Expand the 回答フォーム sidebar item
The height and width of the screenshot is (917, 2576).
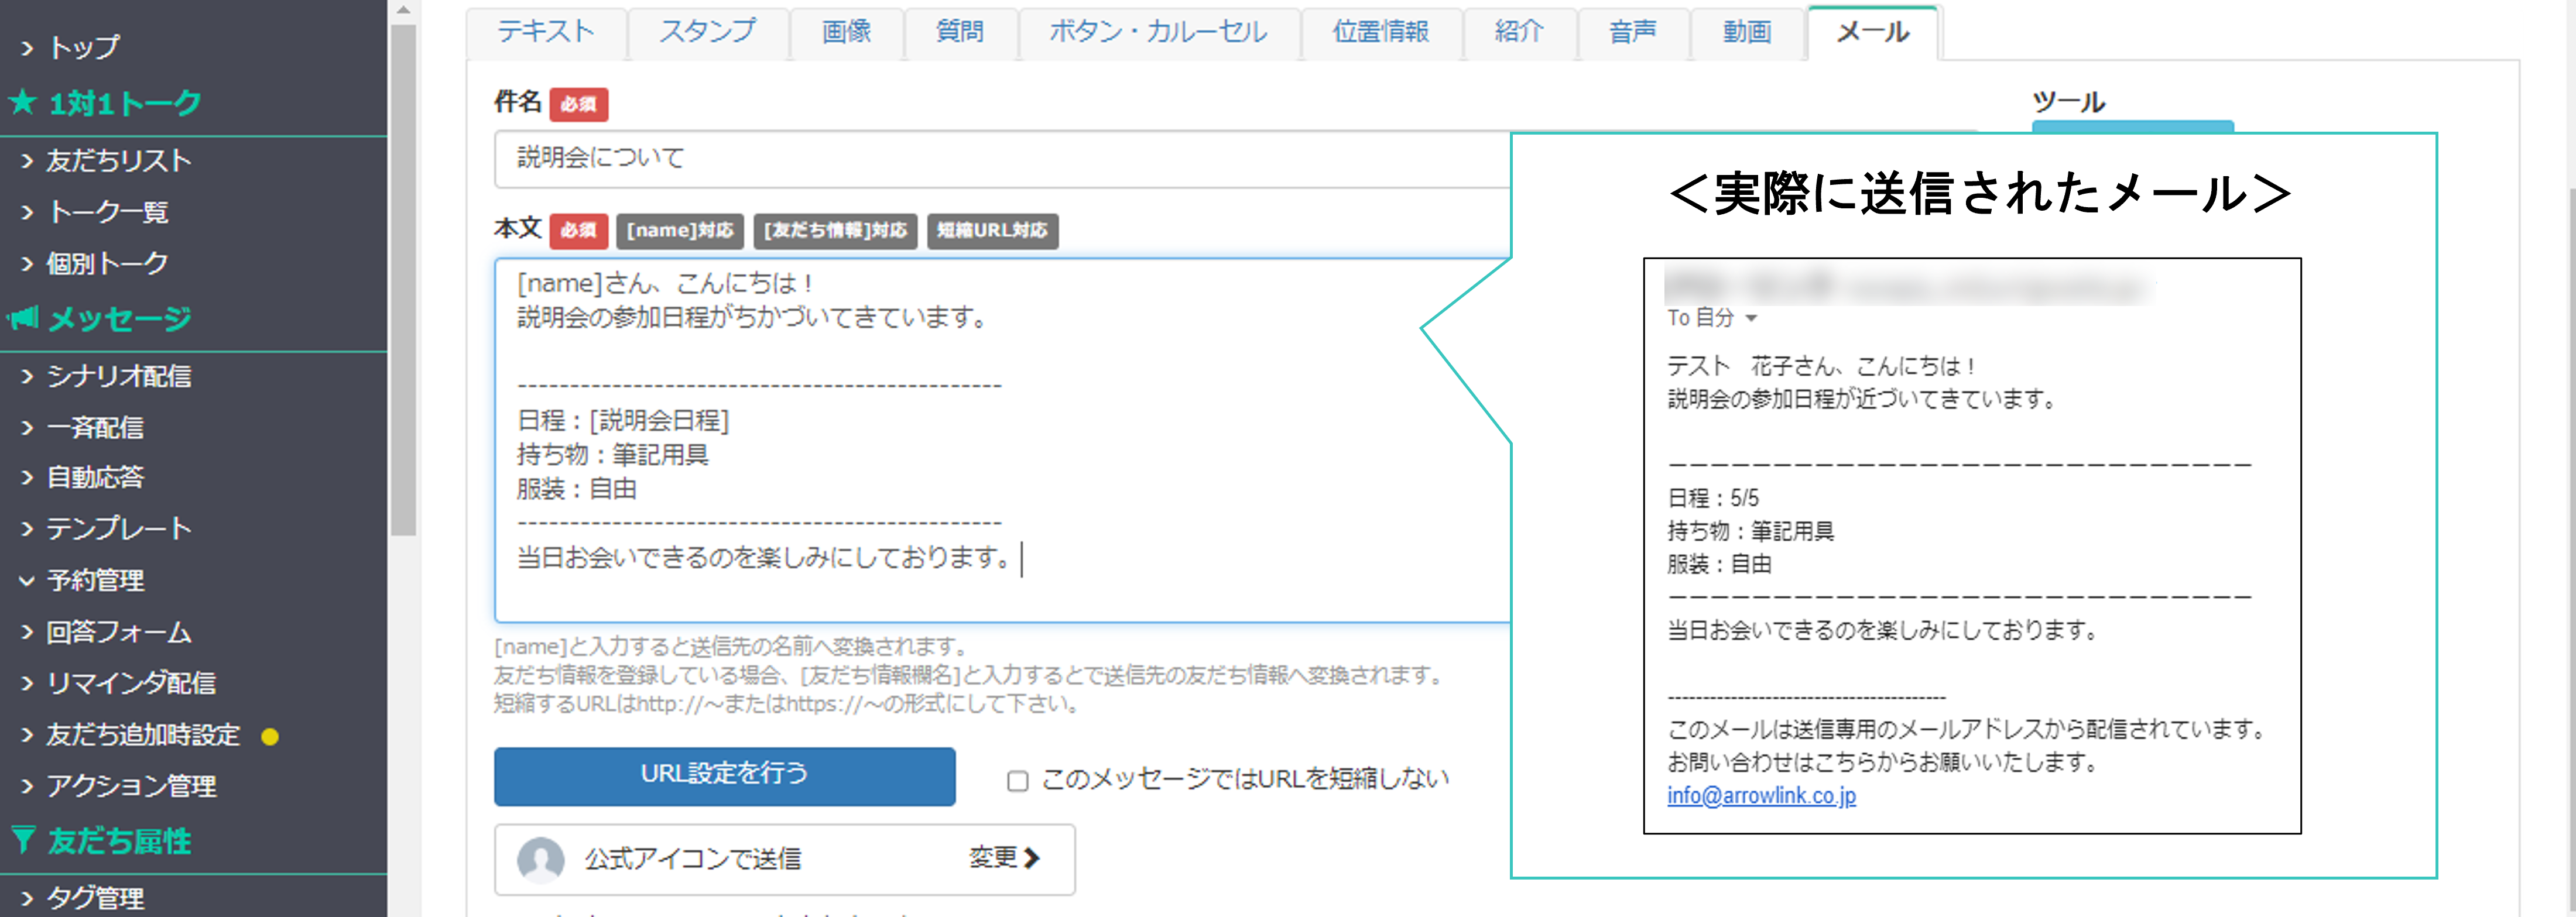[118, 632]
